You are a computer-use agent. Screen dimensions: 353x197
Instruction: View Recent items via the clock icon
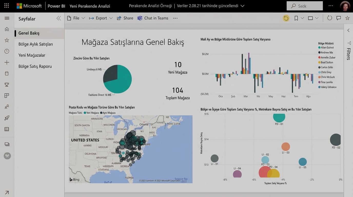(7, 51)
